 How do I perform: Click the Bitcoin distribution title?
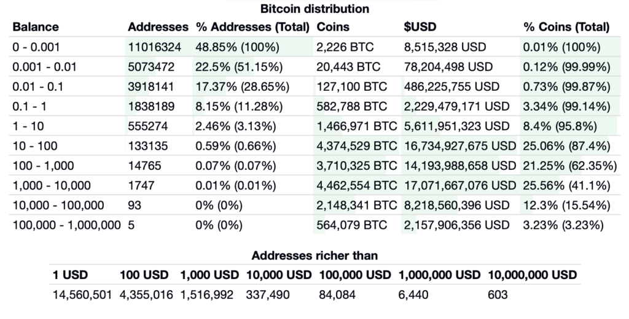(x=314, y=9)
